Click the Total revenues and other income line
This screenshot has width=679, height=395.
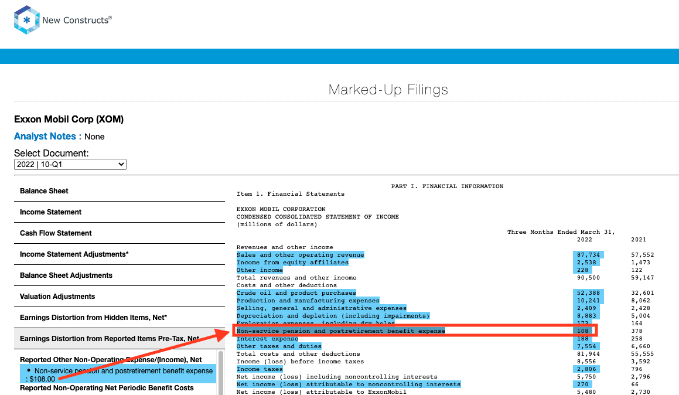pyautogui.click(x=296, y=278)
